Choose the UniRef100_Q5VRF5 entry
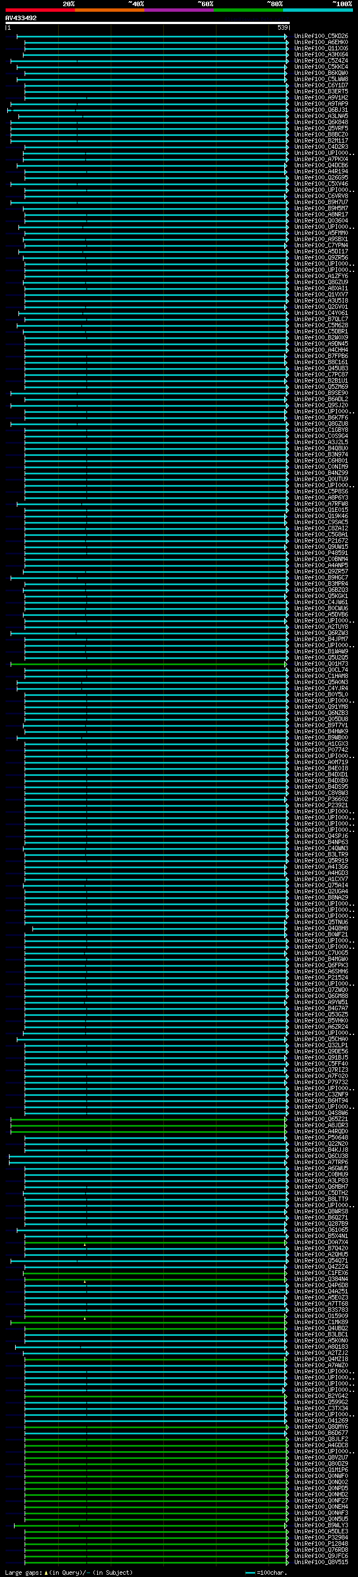Screen dimensions: 358x1577 tap(321, 129)
